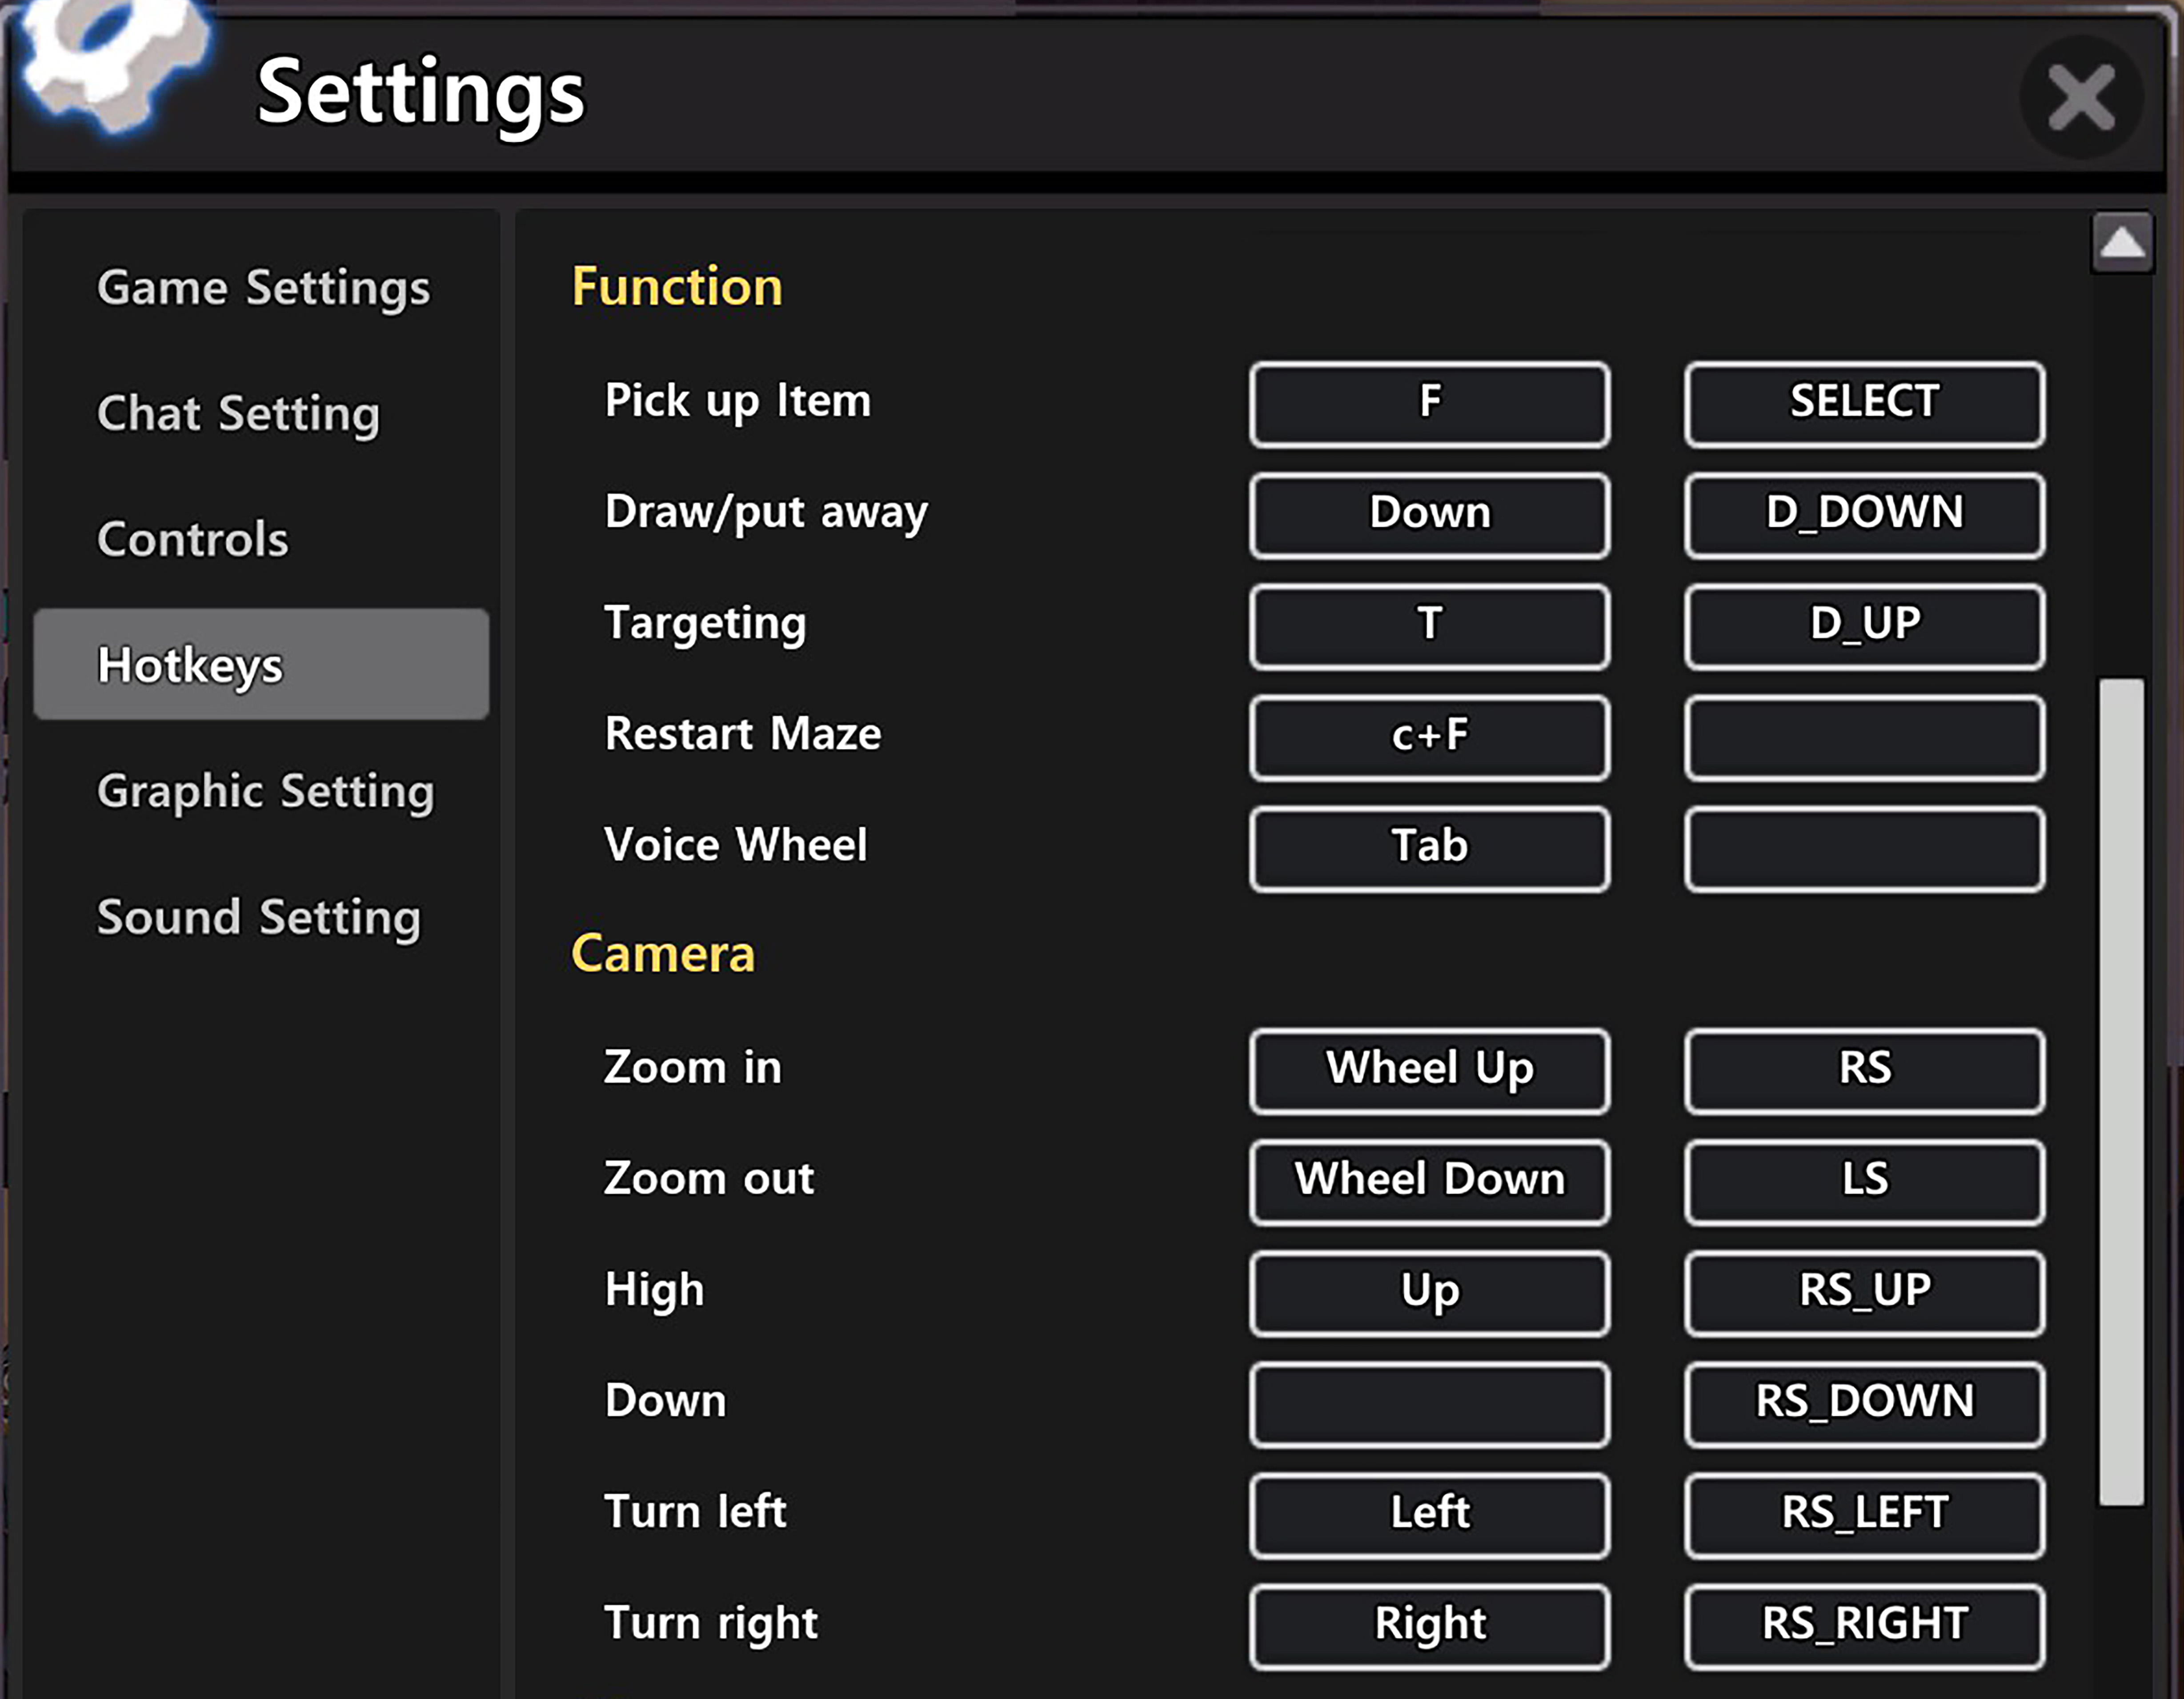Close the Settings window
This screenshot has width=2184, height=1699.
2080,98
